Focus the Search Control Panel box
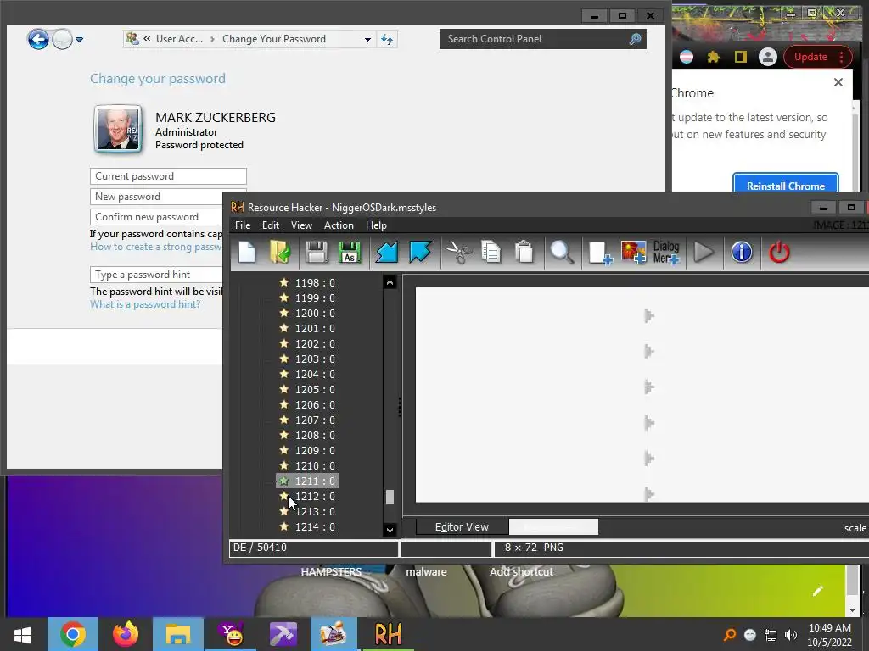 (x=542, y=39)
